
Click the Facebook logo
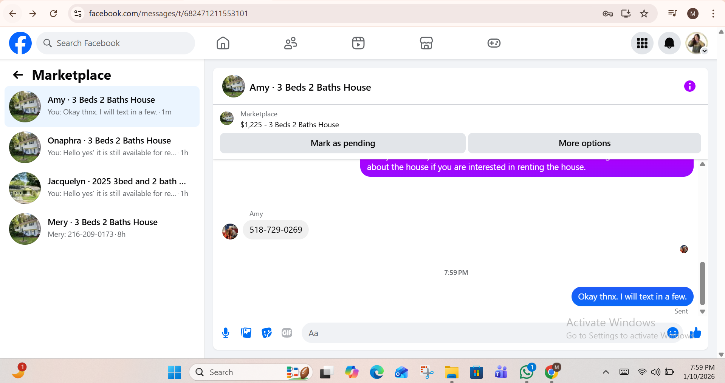coord(20,43)
